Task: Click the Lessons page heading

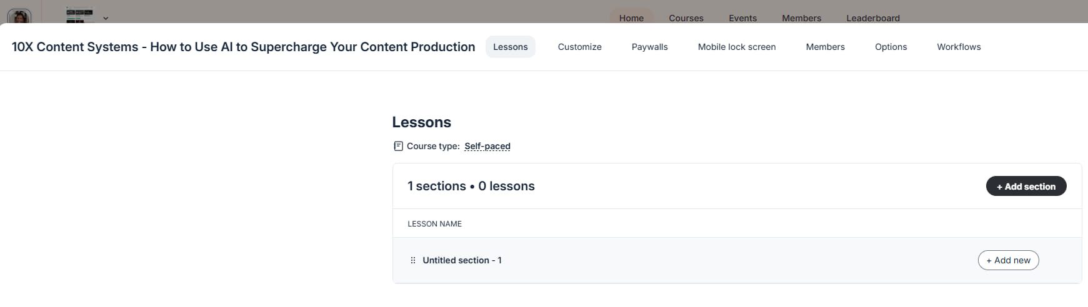Action: (421, 122)
